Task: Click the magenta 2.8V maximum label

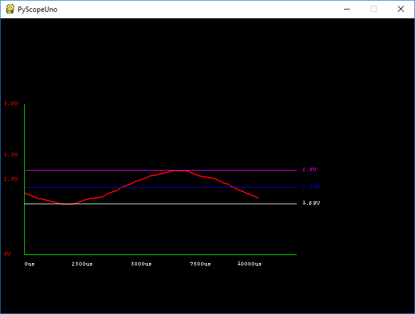Action: click(x=309, y=169)
